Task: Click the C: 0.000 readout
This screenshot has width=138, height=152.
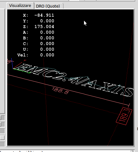Action: coord(39,44)
